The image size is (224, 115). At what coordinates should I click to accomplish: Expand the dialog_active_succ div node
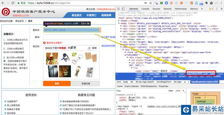click(121, 26)
